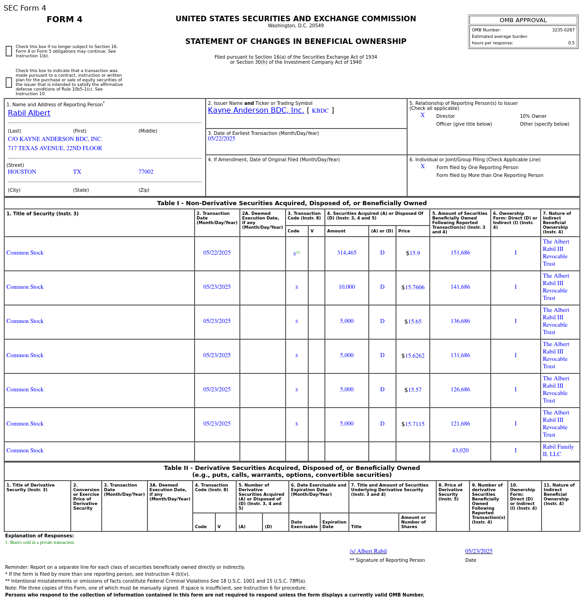Click the price $15.7606
The image size is (584, 609).
pos(413,287)
